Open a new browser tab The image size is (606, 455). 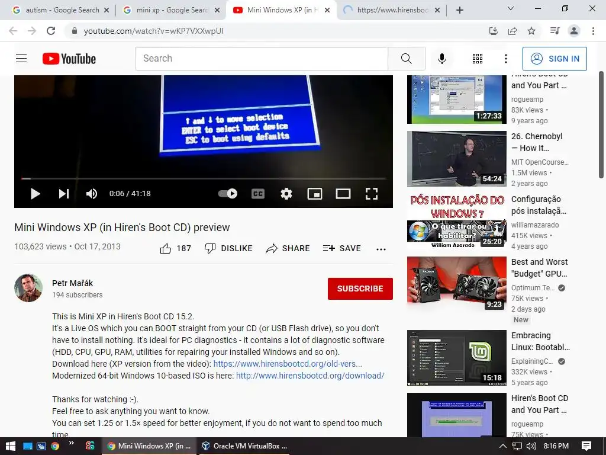[x=459, y=10]
